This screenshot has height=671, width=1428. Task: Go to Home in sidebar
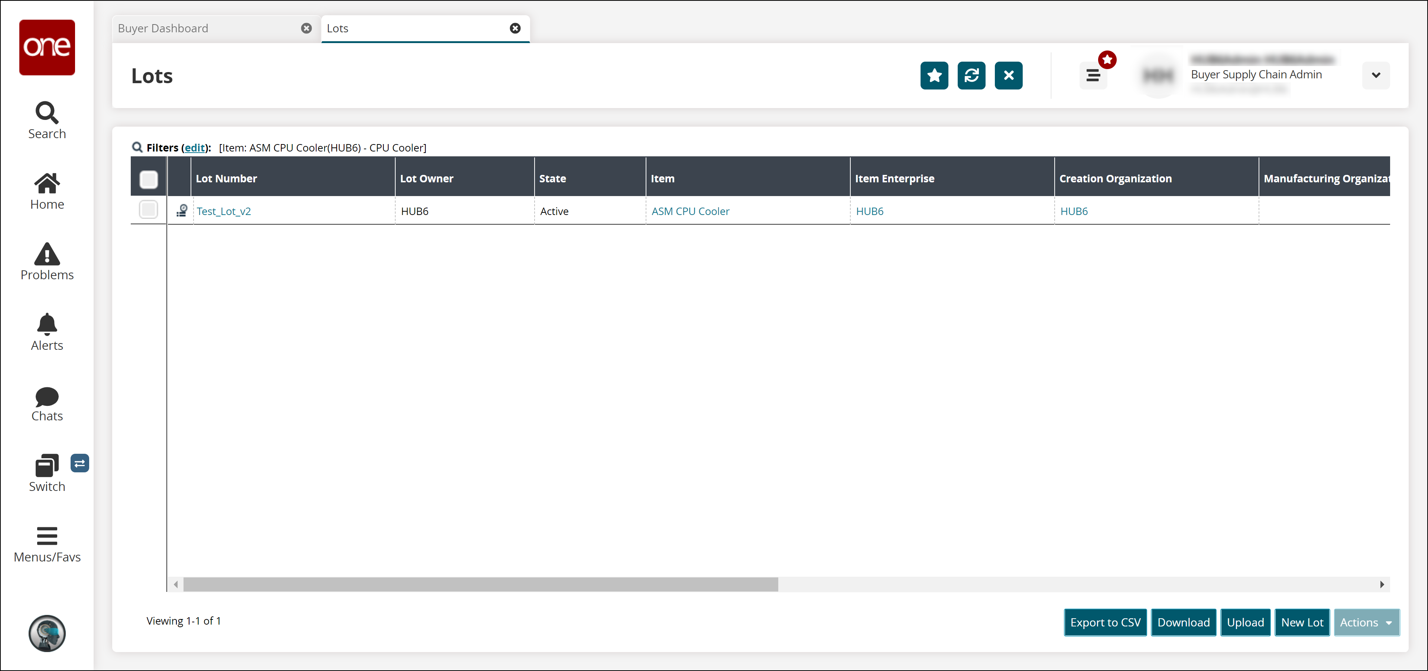pos(46,190)
